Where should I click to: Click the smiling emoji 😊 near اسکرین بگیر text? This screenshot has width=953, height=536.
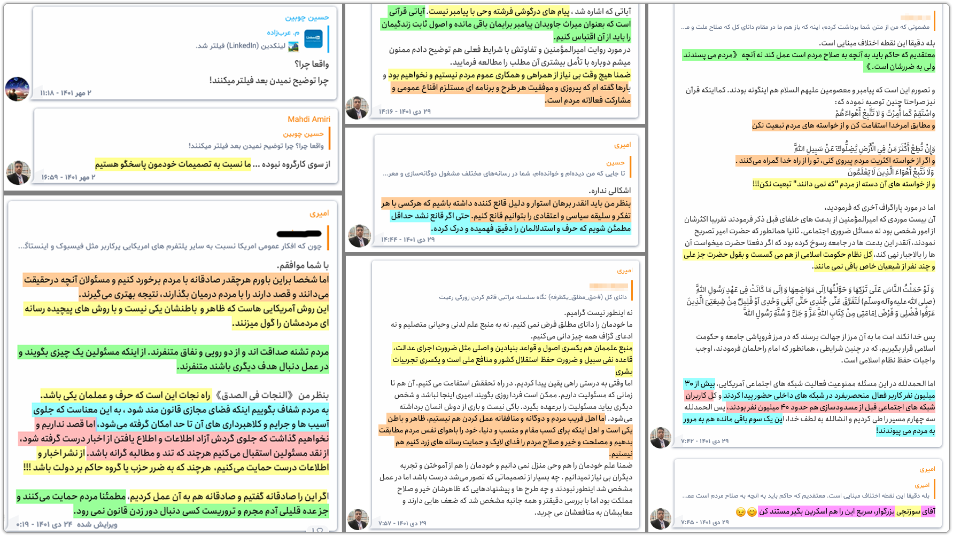coord(751,513)
